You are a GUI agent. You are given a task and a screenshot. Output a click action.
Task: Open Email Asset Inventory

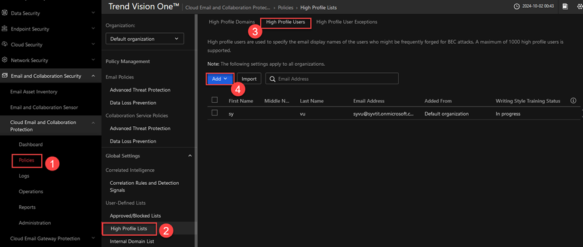coord(34,92)
